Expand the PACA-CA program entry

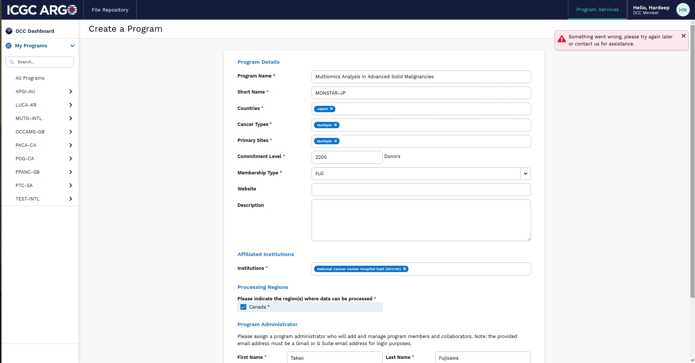pyautogui.click(x=70, y=145)
